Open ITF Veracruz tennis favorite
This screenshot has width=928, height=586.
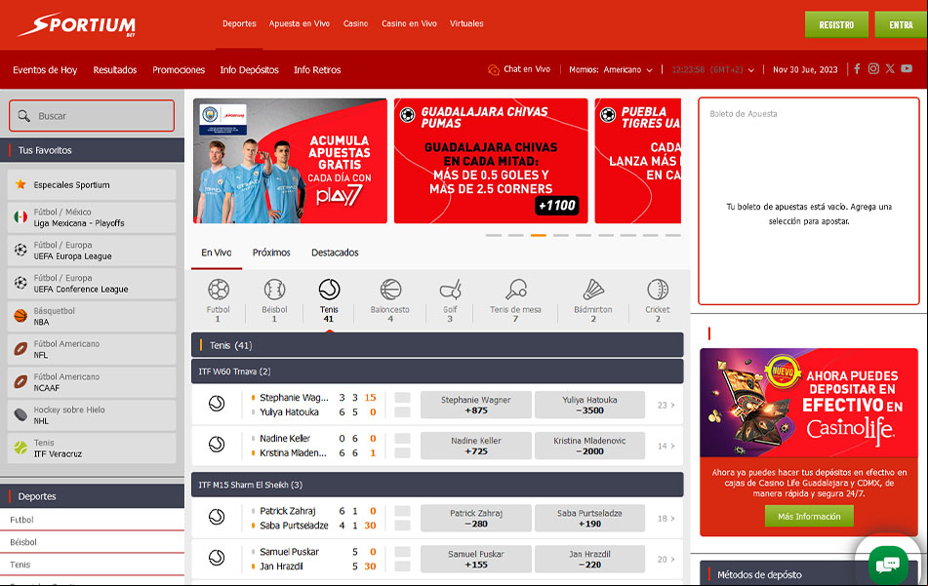click(x=92, y=449)
